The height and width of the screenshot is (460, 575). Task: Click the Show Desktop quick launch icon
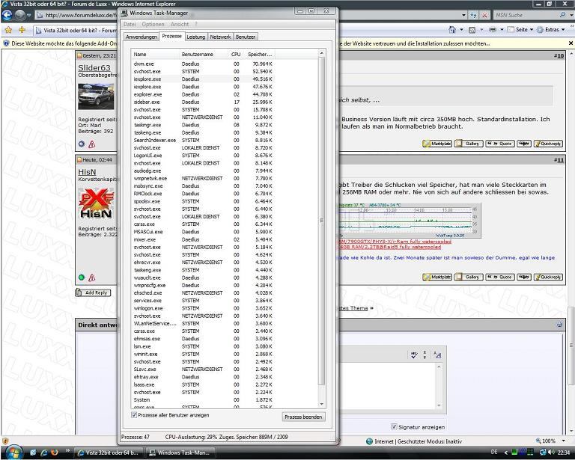pos(33,453)
